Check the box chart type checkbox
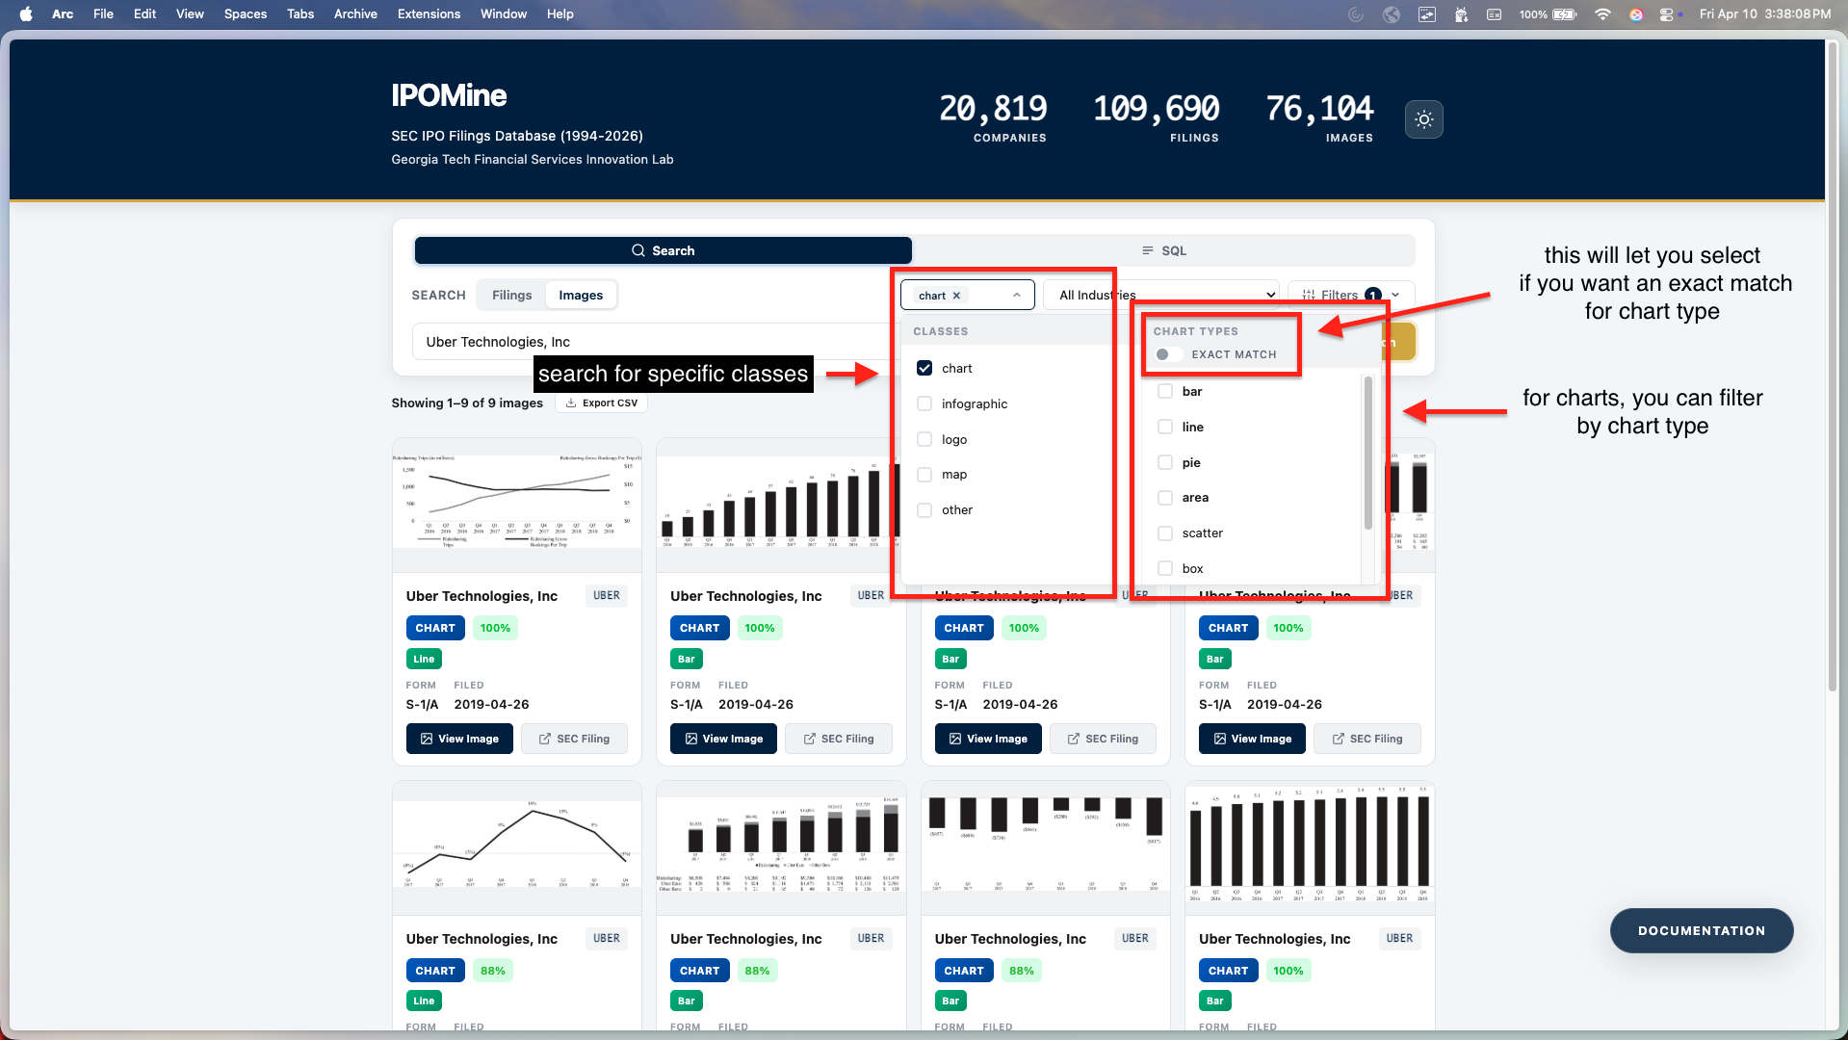 click(1165, 568)
